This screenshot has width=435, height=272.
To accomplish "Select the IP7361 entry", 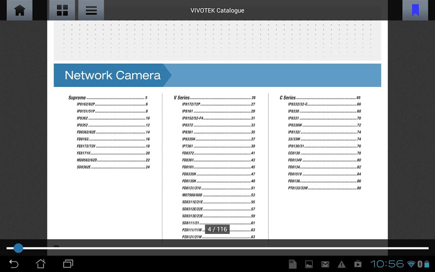I will click(x=219, y=146).
